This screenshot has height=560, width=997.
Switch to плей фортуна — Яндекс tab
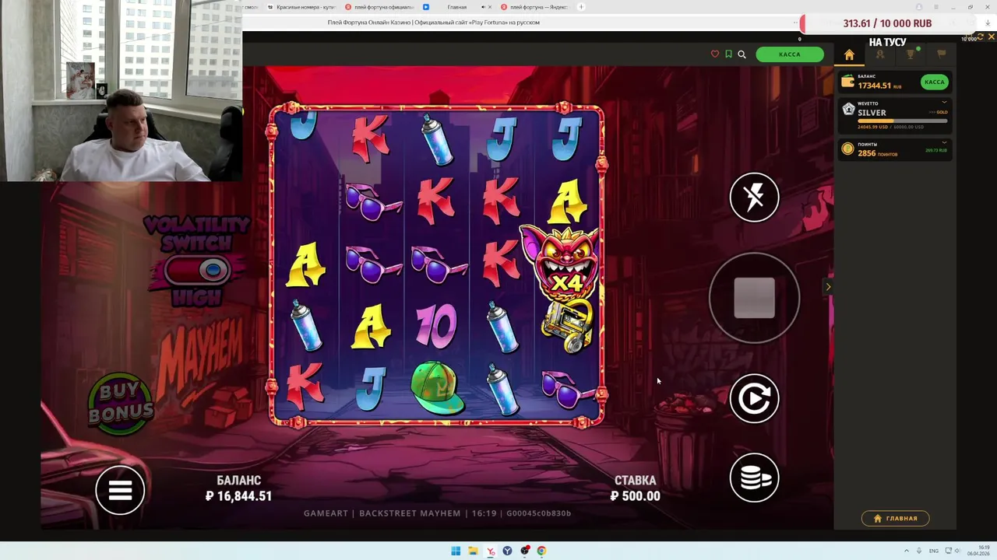point(535,7)
